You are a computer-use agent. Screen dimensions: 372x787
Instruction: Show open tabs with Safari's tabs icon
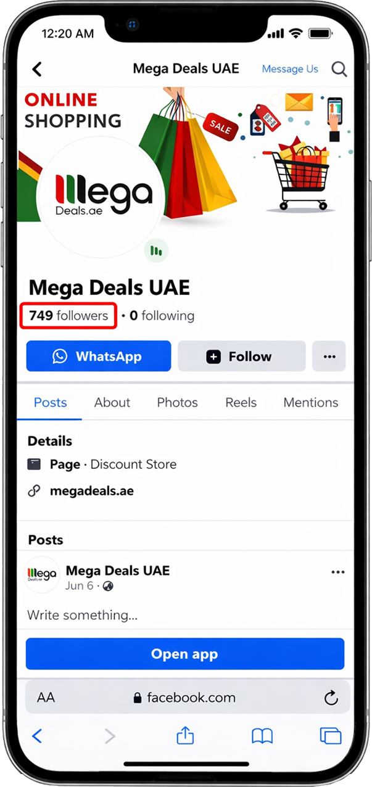click(331, 736)
